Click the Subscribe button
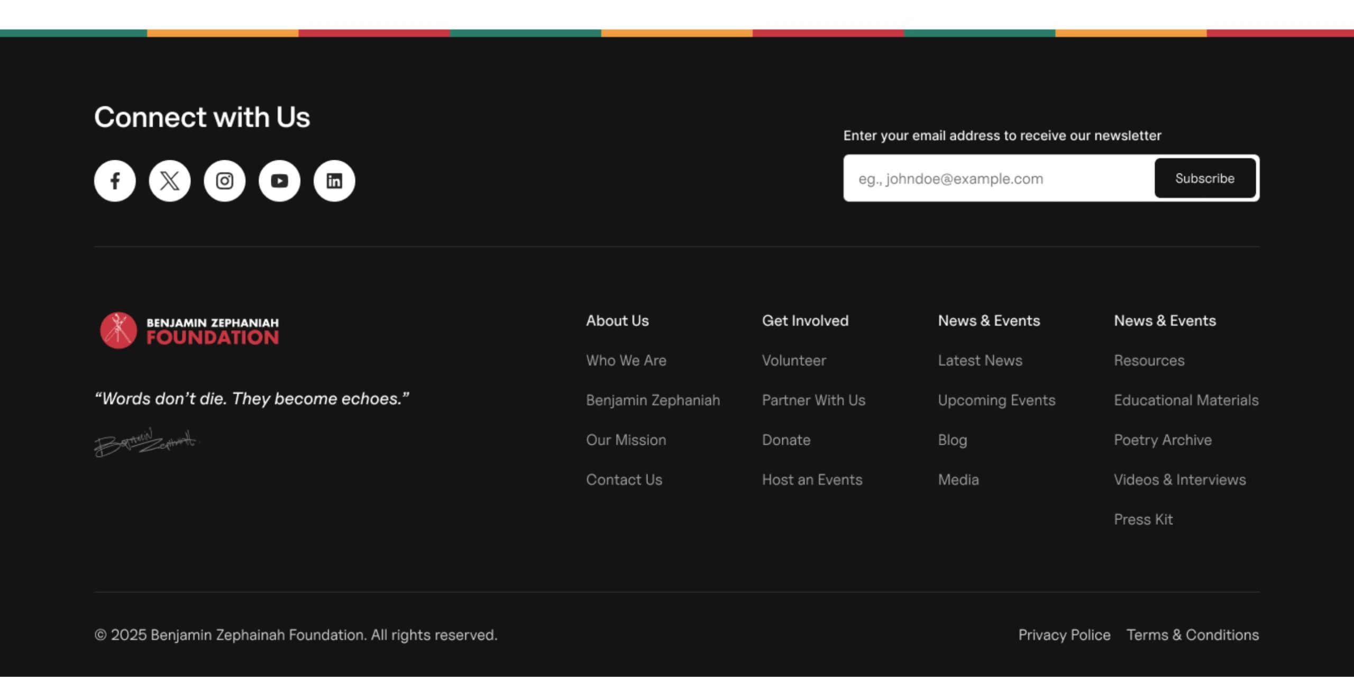1354x677 pixels. (x=1205, y=178)
